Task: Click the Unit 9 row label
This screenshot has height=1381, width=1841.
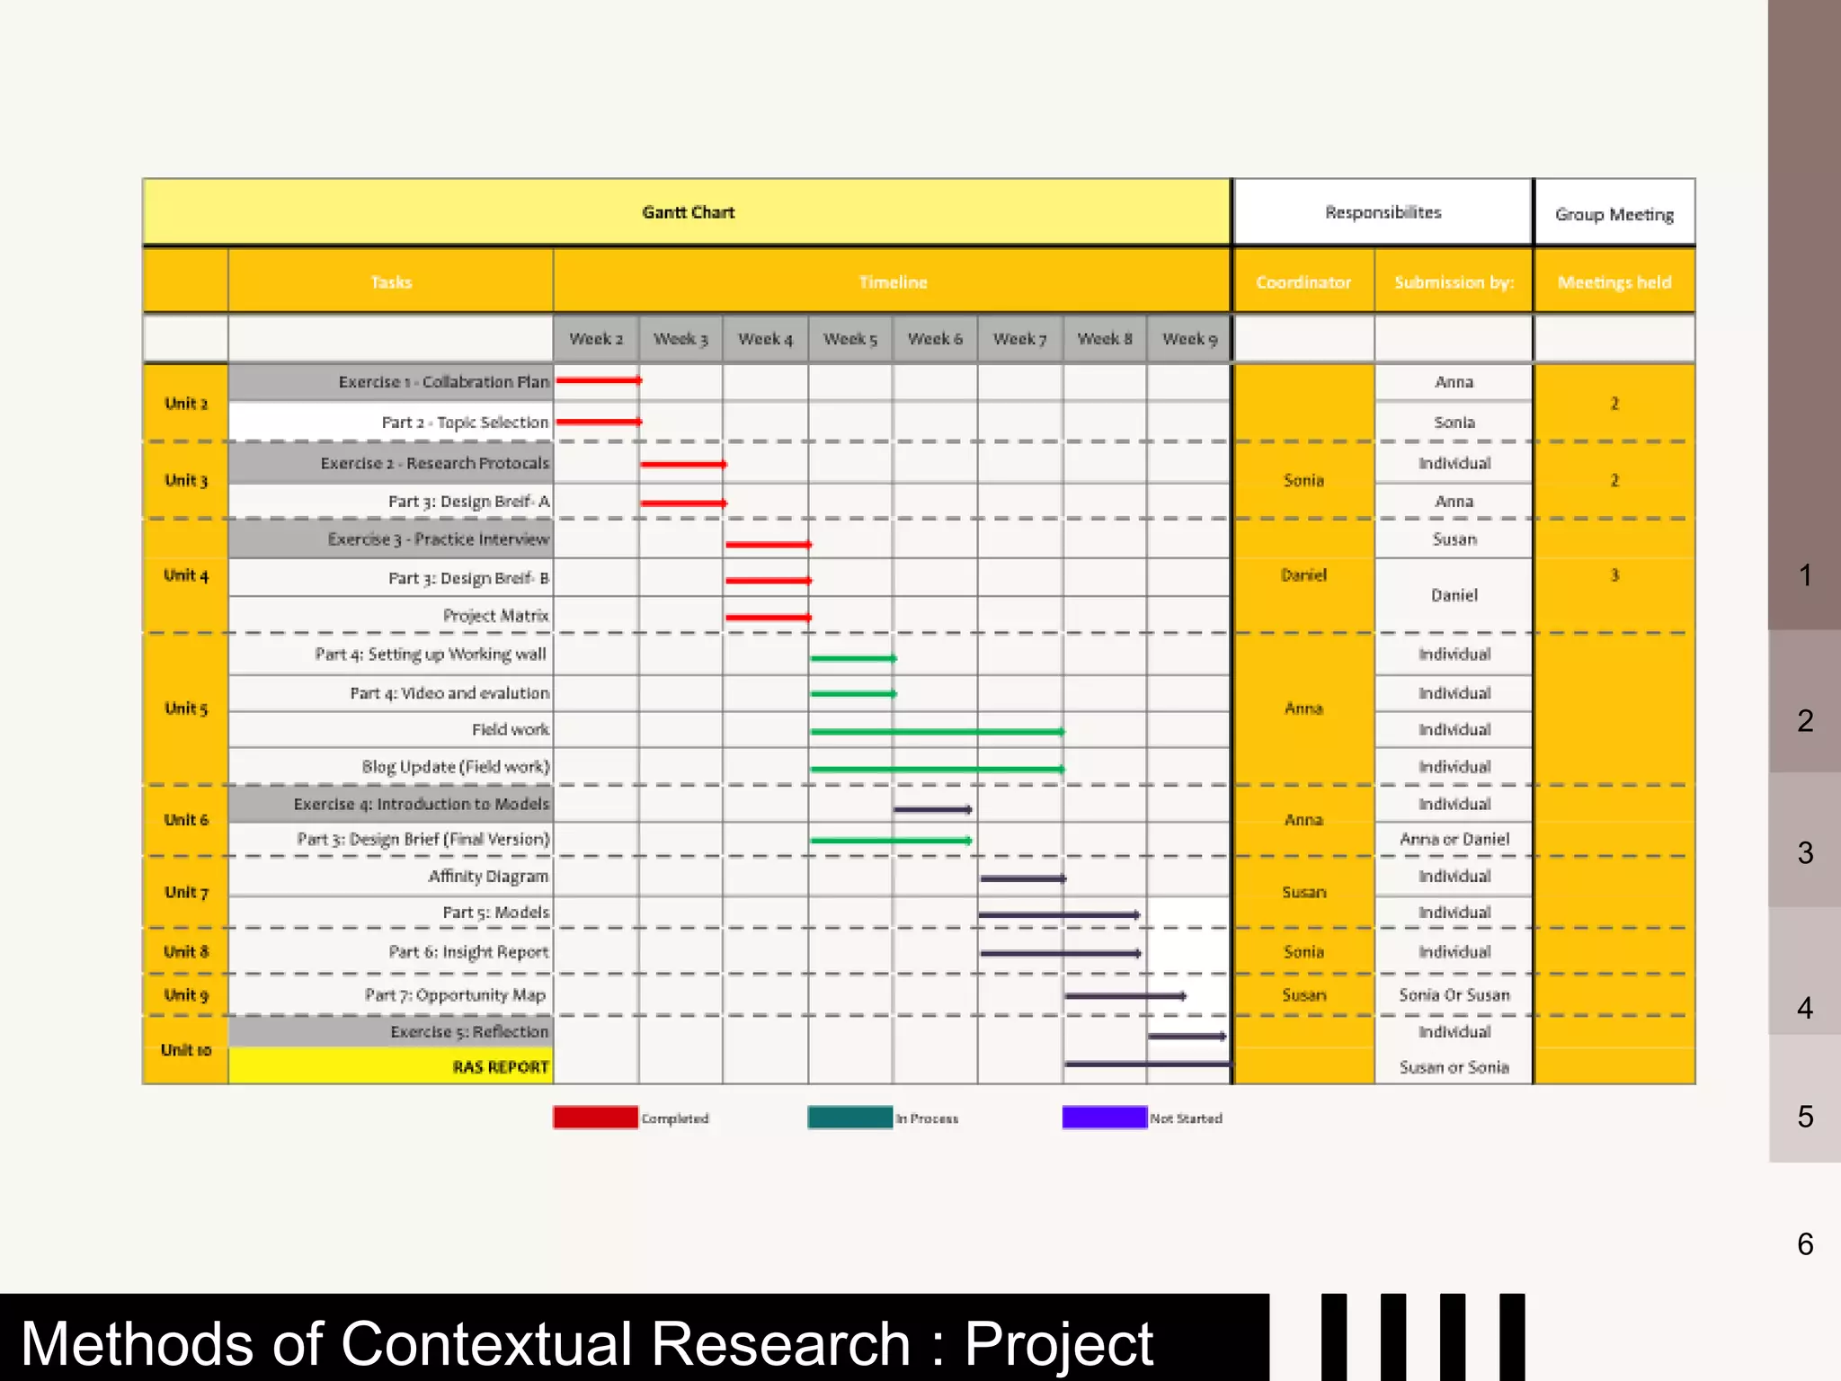Action: pos(186,994)
